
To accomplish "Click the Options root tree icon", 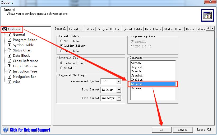I will [4, 29].
